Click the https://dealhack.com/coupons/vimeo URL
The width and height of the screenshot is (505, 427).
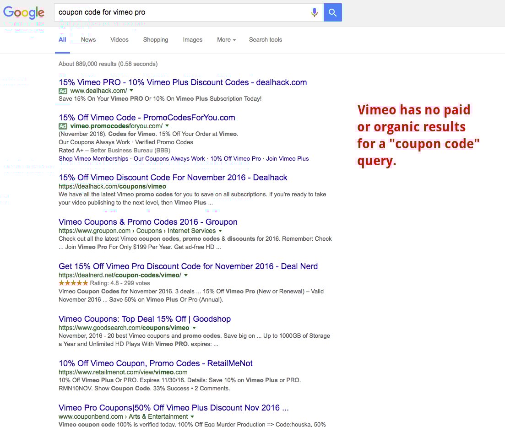click(113, 186)
